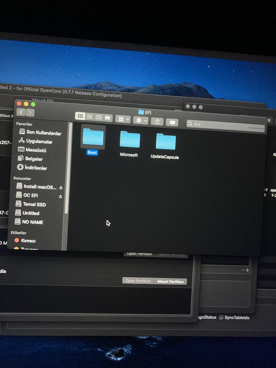Viewport: 276px width, 368px height.
Task: Select NO NAME disk in sidebar
Action: pos(29,222)
